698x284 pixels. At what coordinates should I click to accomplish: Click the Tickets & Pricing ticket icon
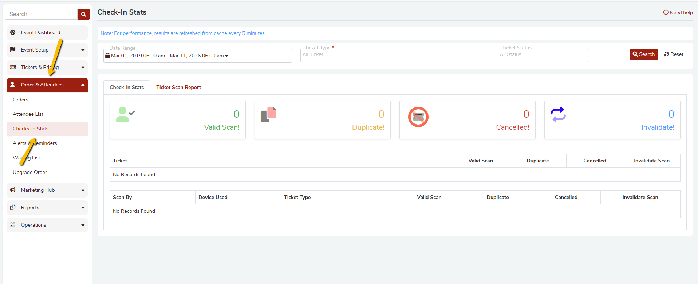click(x=13, y=67)
